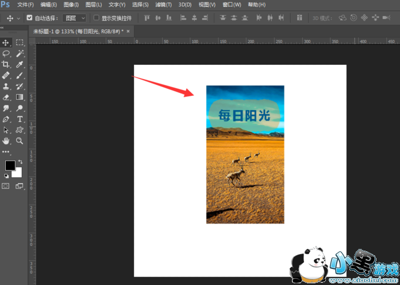Image resolution: width=400 pixels, height=285 pixels.
Task: Pick the Magic Wand tool
Action: pos(20,53)
